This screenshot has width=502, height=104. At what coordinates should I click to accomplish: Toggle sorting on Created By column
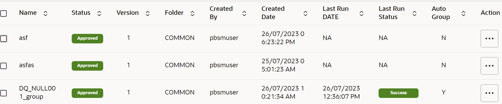pos(244,13)
